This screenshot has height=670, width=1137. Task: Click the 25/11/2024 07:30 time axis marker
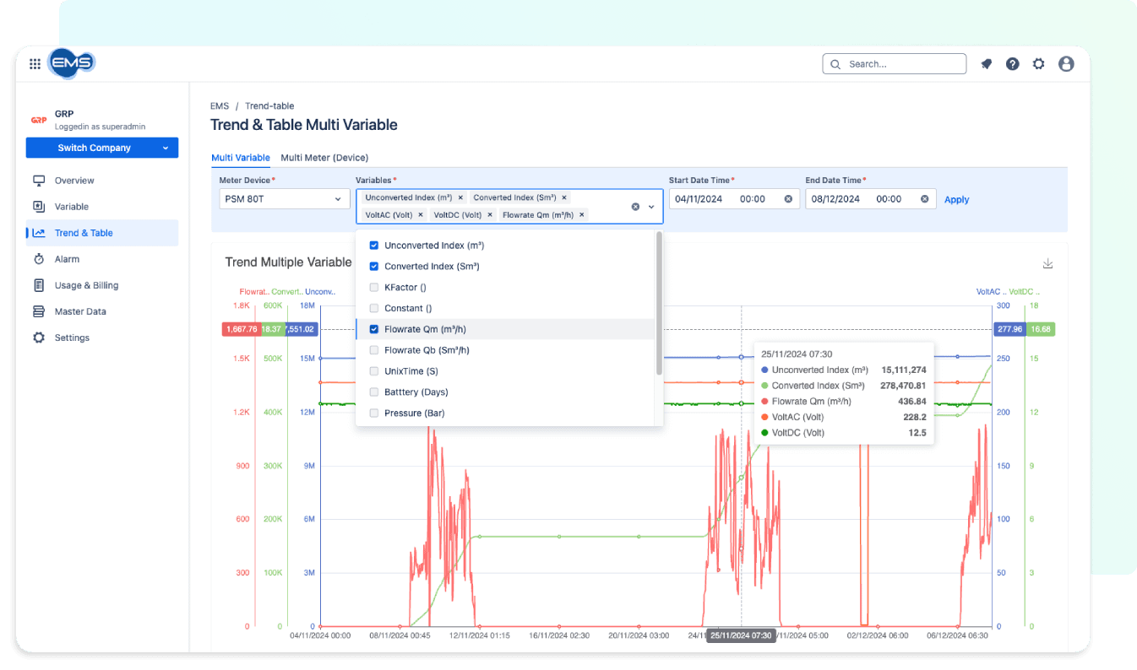741,635
